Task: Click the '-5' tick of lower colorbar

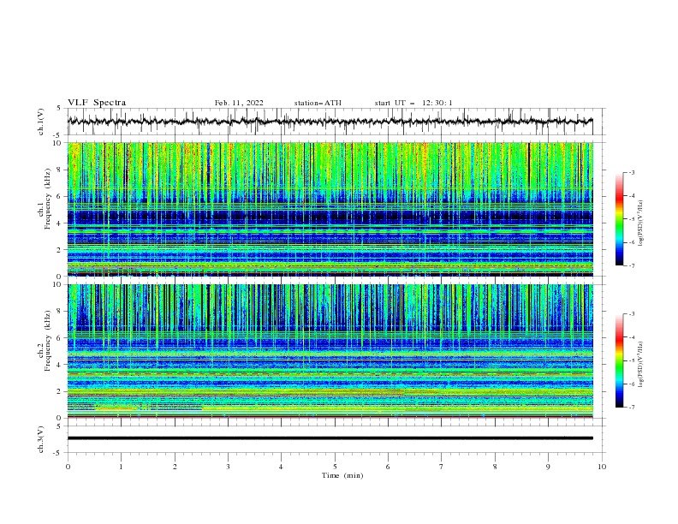Action: click(x=631, y=360)
